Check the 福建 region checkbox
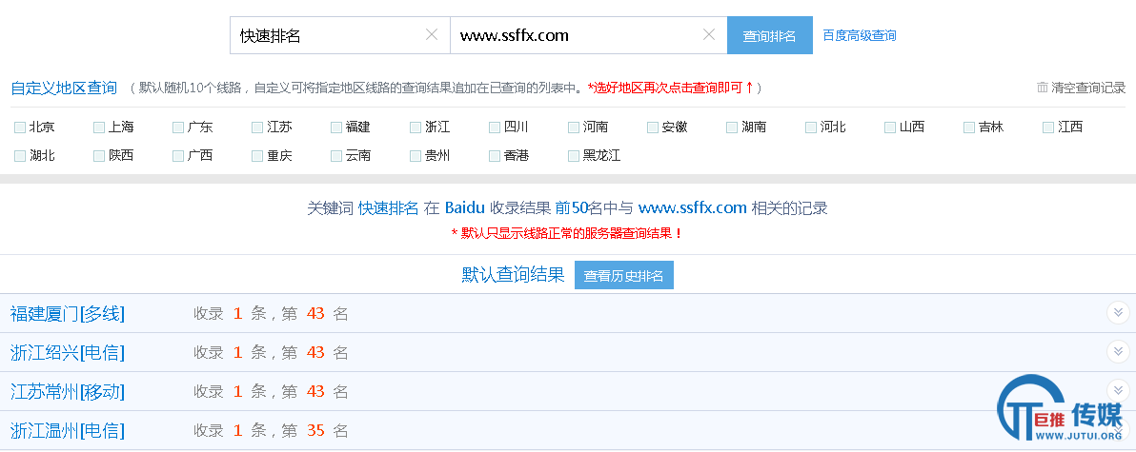Image resolution: width=1136 pixels, height=452 pixels. click(x=335, y=128)
